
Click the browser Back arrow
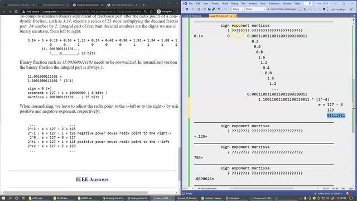click(4, 11)
